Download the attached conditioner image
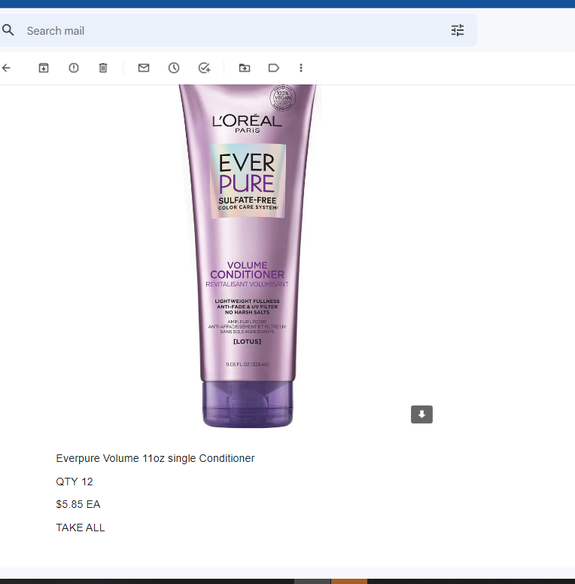The width and height of the screenshot is (575, 584). (421, 414)
